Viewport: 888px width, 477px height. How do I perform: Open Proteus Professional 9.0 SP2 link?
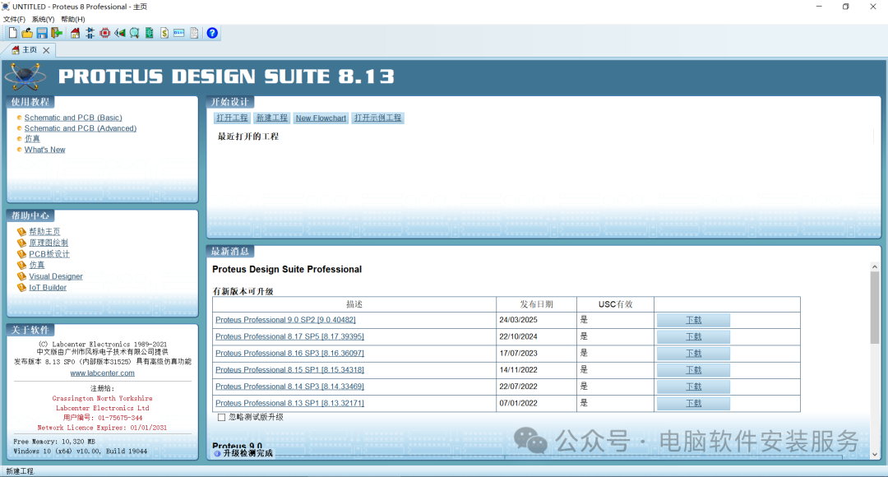(x=285, y=320)
